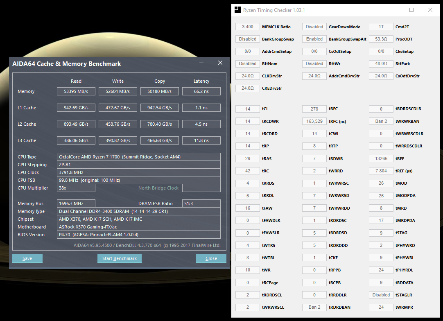Click the tFAW value 16
Image resolution: width=443 pixels, height=321 pixels.
point(247,208)
